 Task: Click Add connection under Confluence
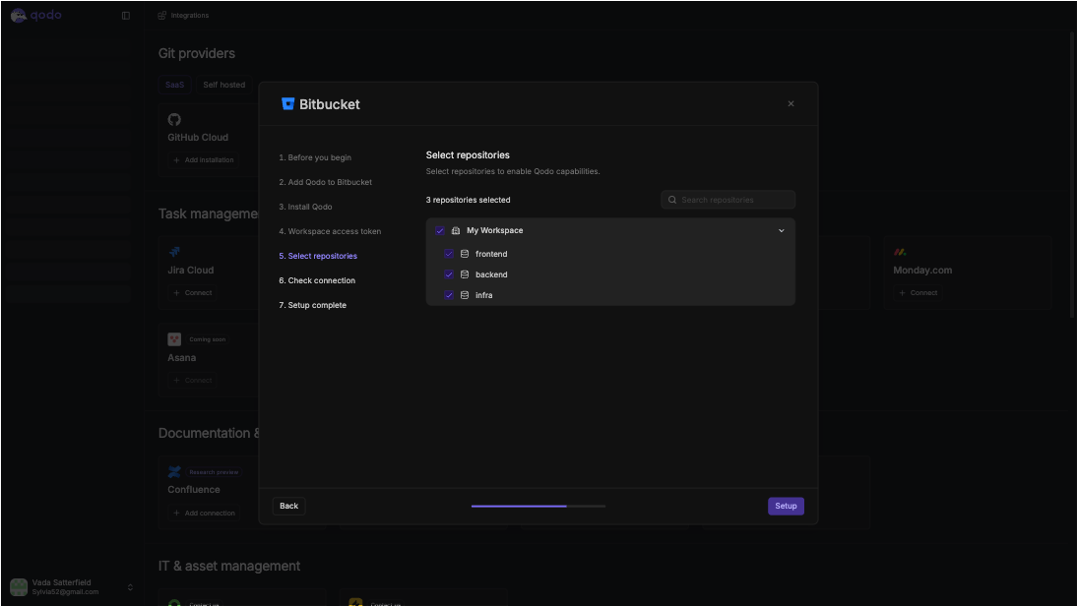click(204, 513)
